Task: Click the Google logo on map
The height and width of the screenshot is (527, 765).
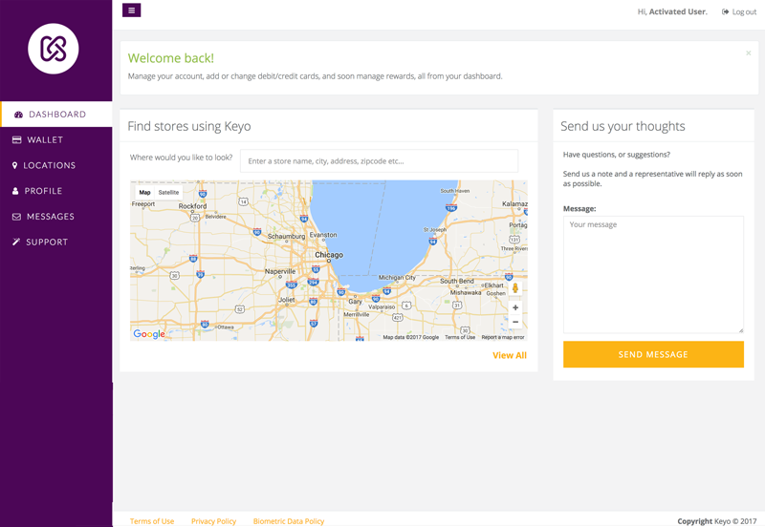Action: (149, 334)
